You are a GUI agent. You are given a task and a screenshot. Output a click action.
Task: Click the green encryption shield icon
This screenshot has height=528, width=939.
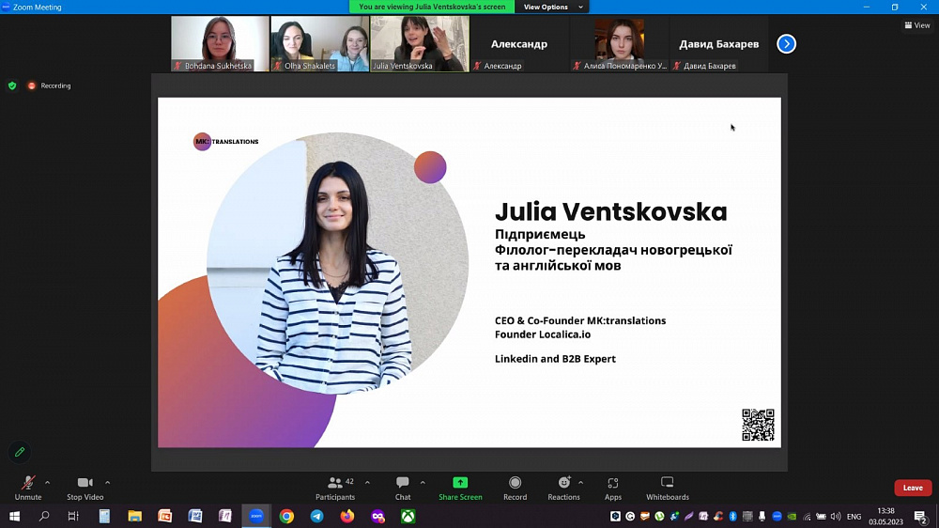pos(12,85)
